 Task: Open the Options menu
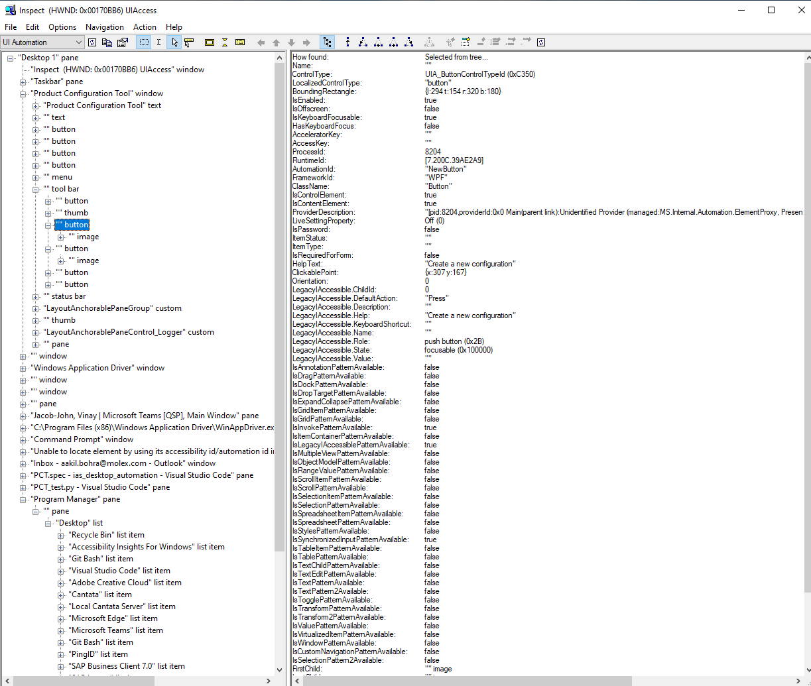62,27
